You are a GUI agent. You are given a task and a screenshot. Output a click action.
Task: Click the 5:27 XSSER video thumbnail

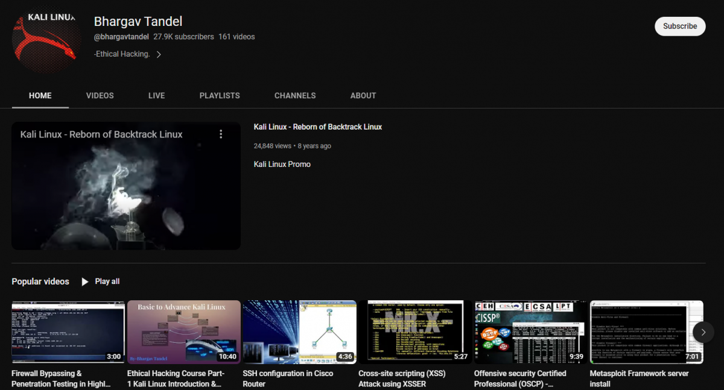click(415, 332)
